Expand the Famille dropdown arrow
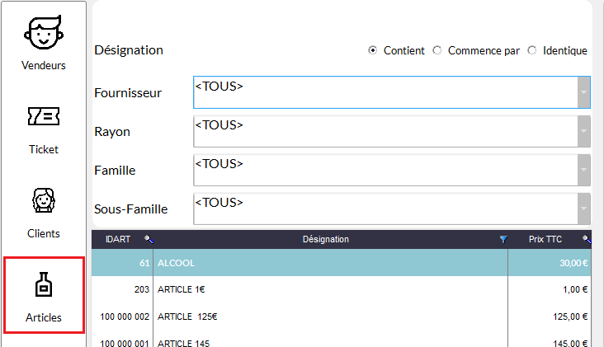Screen dimensions: 604x347 pos(583,170)
